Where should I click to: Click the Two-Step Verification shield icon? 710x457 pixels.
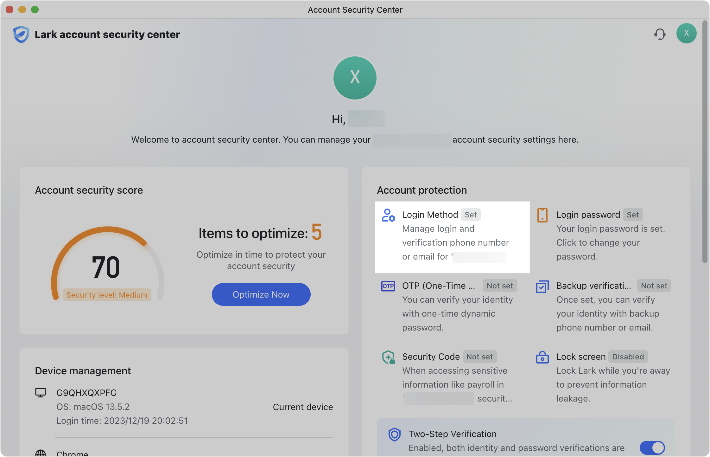[394, 434]
